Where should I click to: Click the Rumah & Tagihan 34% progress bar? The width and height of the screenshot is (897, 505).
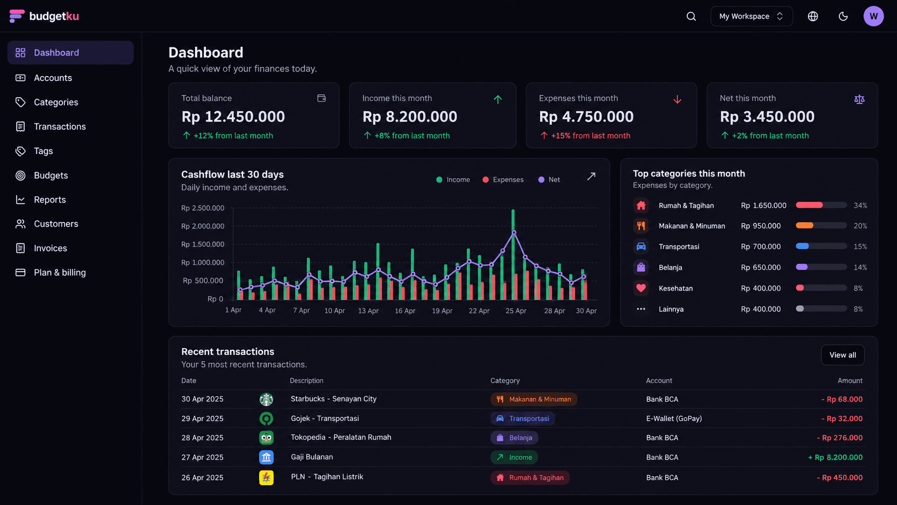click(x=821, y=205)
